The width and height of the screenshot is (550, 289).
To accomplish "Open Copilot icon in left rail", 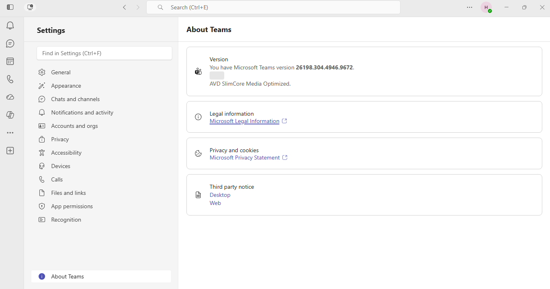I will coord(10,115).
